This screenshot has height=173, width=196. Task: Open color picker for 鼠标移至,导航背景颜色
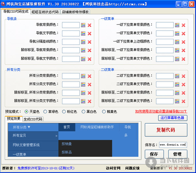pyautogui.click(x=83, y=50)
